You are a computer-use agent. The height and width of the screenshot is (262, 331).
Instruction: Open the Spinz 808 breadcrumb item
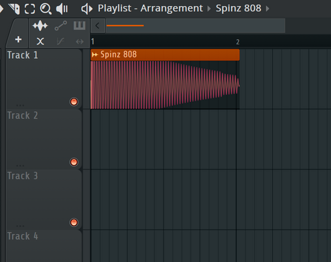click(x=238, y=9)
